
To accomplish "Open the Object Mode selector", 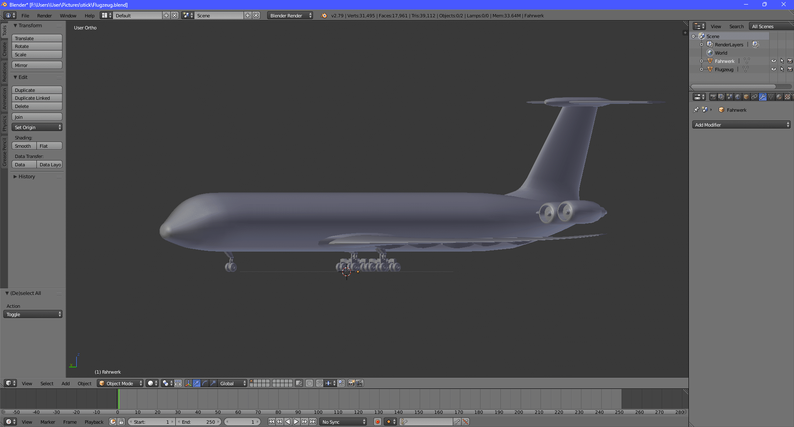I will 120,383.
